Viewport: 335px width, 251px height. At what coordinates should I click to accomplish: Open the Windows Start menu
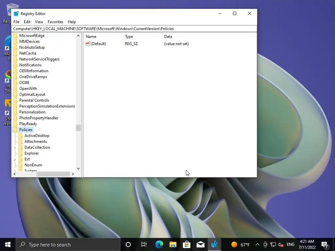click(x=8, y=244)
